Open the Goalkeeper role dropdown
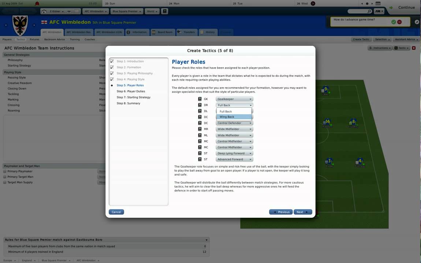Screen dimensions: 421x263 (234, 99)
